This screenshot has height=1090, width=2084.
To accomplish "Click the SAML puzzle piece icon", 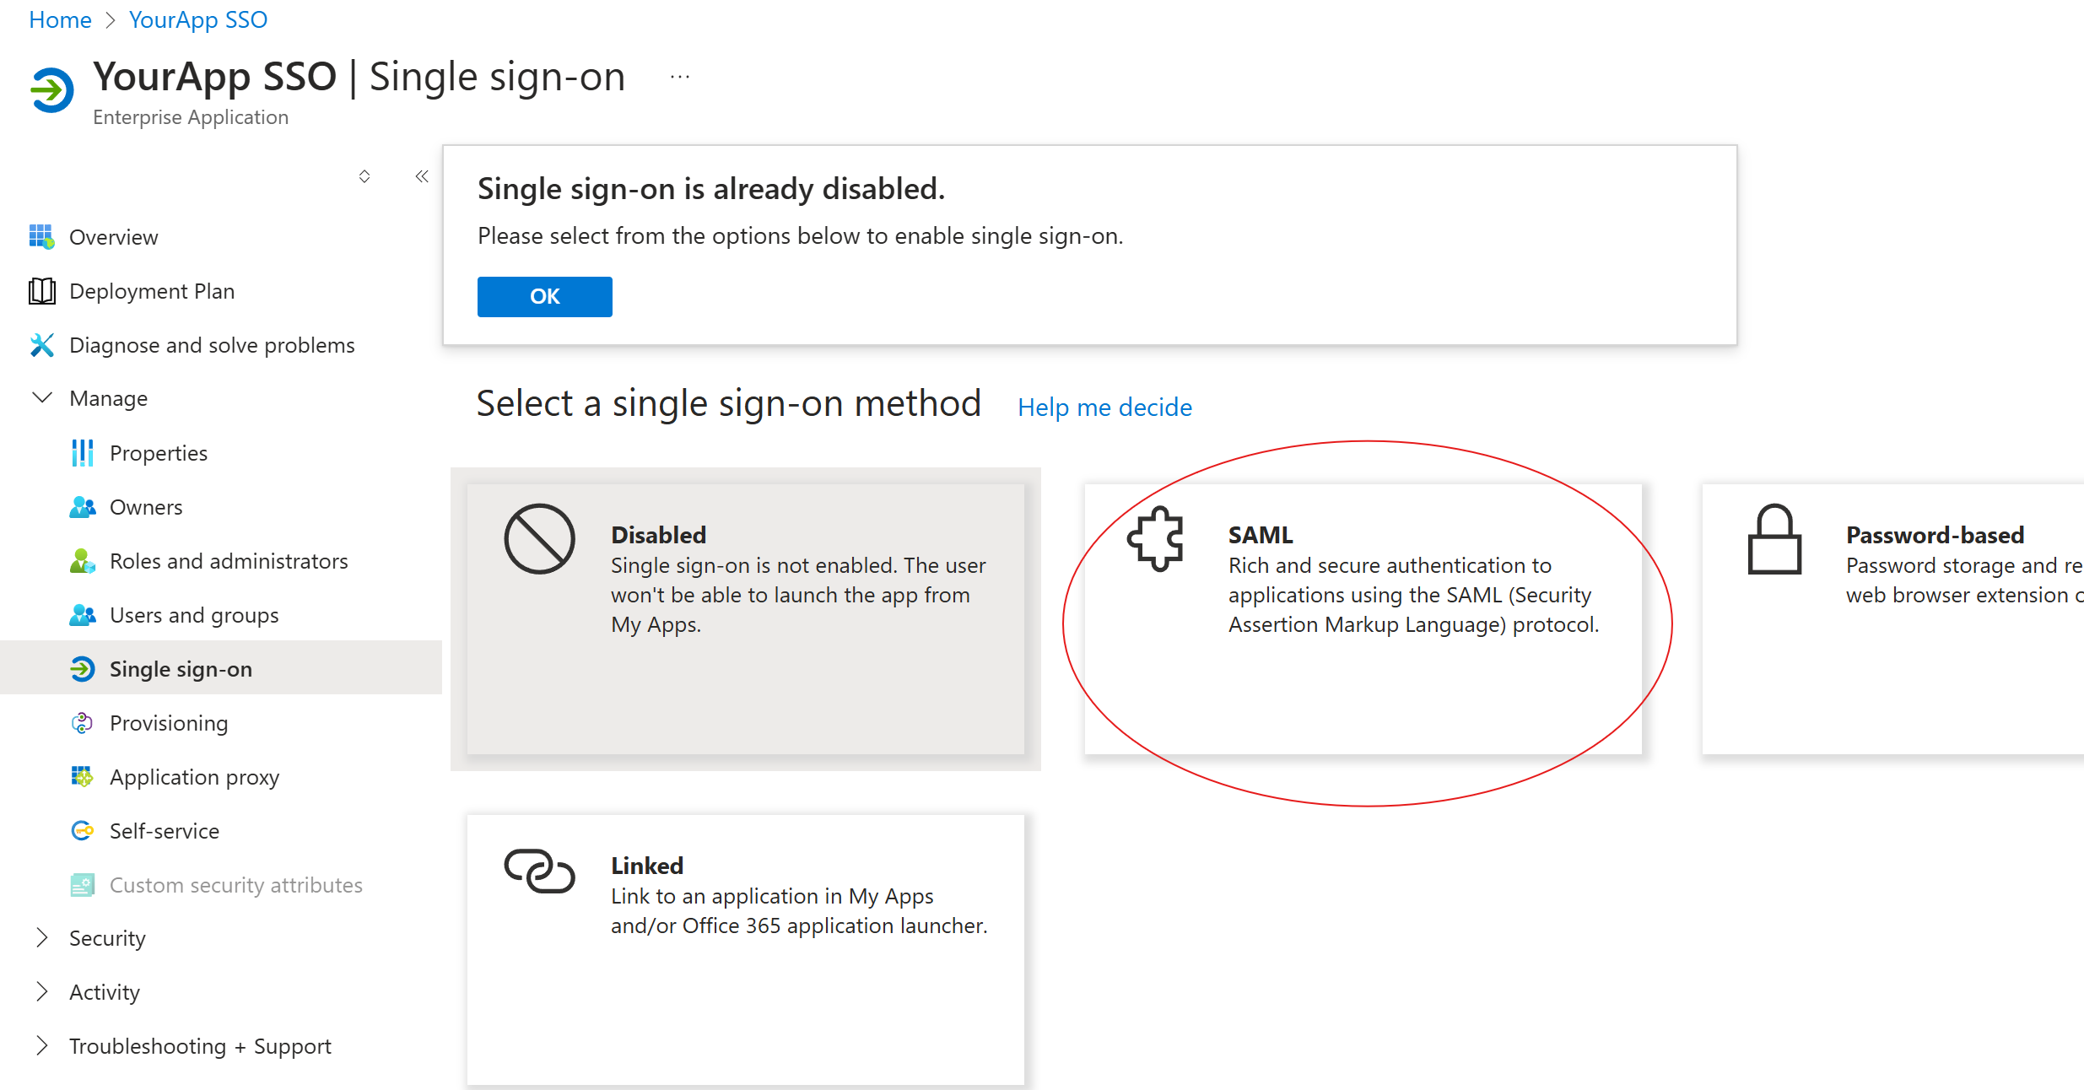I will coord(1156,539).
